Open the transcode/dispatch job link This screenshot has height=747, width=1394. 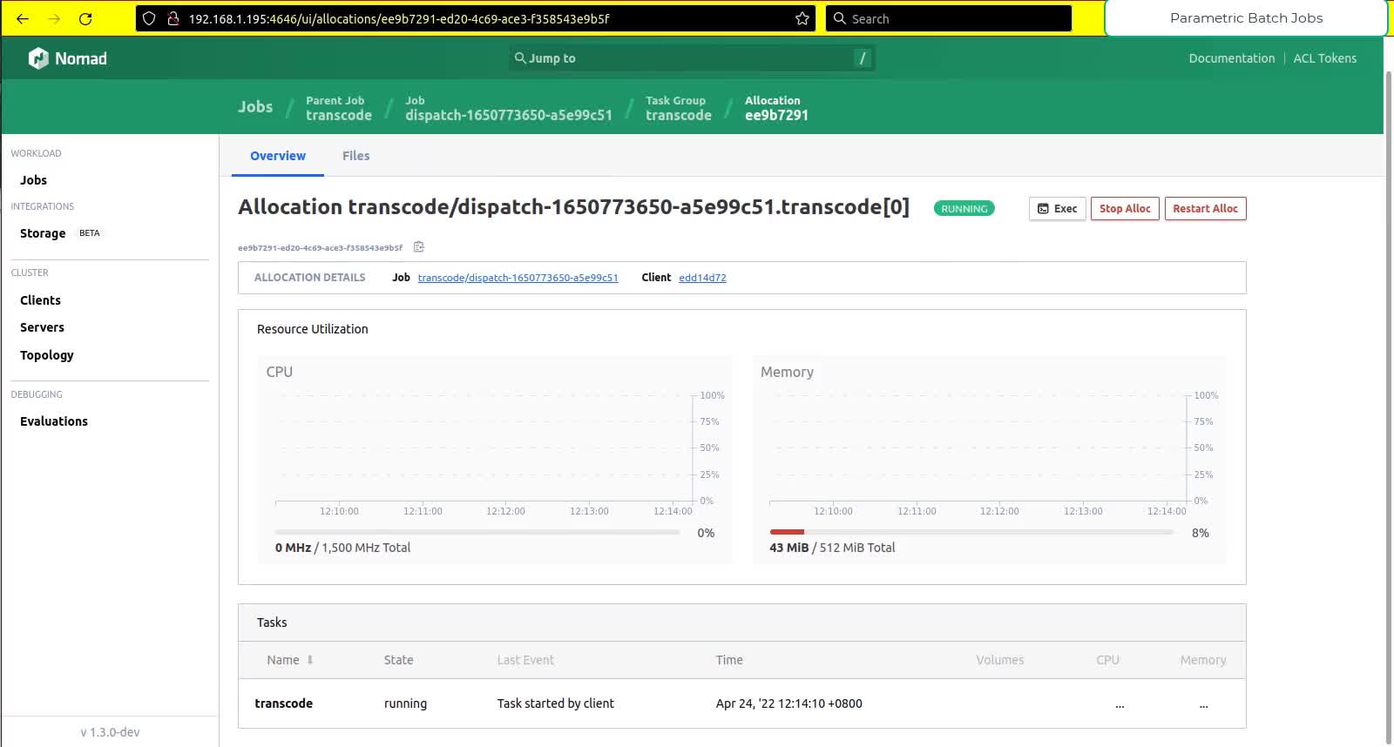point(518,278)
